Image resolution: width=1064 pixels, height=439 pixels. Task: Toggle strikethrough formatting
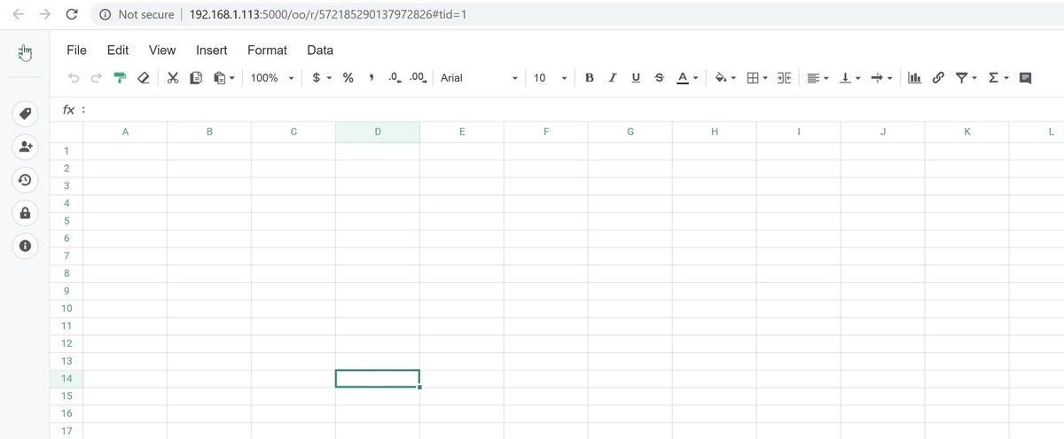pyautogui.click(x=659, y=78)
